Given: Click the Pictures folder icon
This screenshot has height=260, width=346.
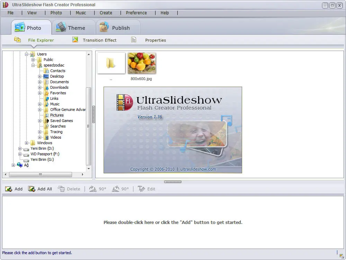Looking at the screenshot, I should pyautogui.click(x=46, y=115).
